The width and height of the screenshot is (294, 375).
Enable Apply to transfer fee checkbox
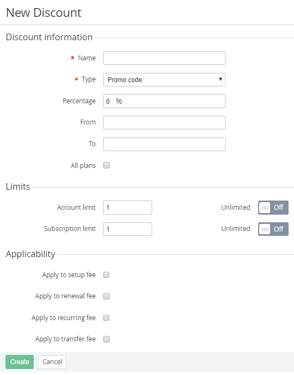pos(107,339)
